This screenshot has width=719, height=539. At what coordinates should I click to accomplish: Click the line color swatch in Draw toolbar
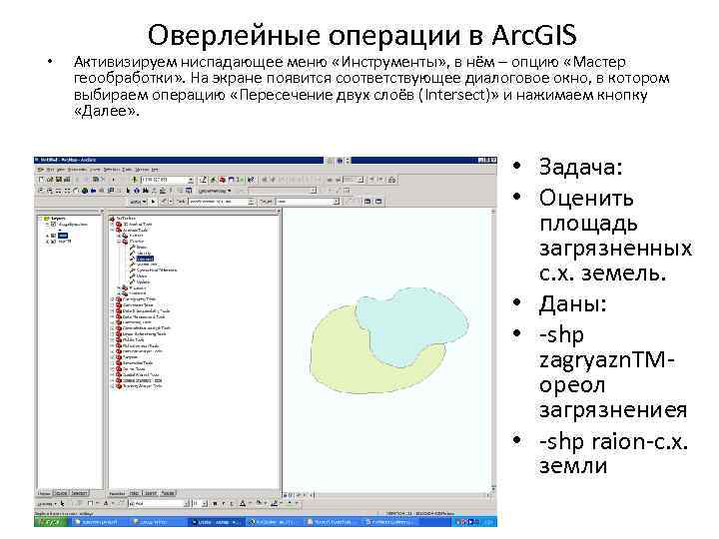pos(274,503)
